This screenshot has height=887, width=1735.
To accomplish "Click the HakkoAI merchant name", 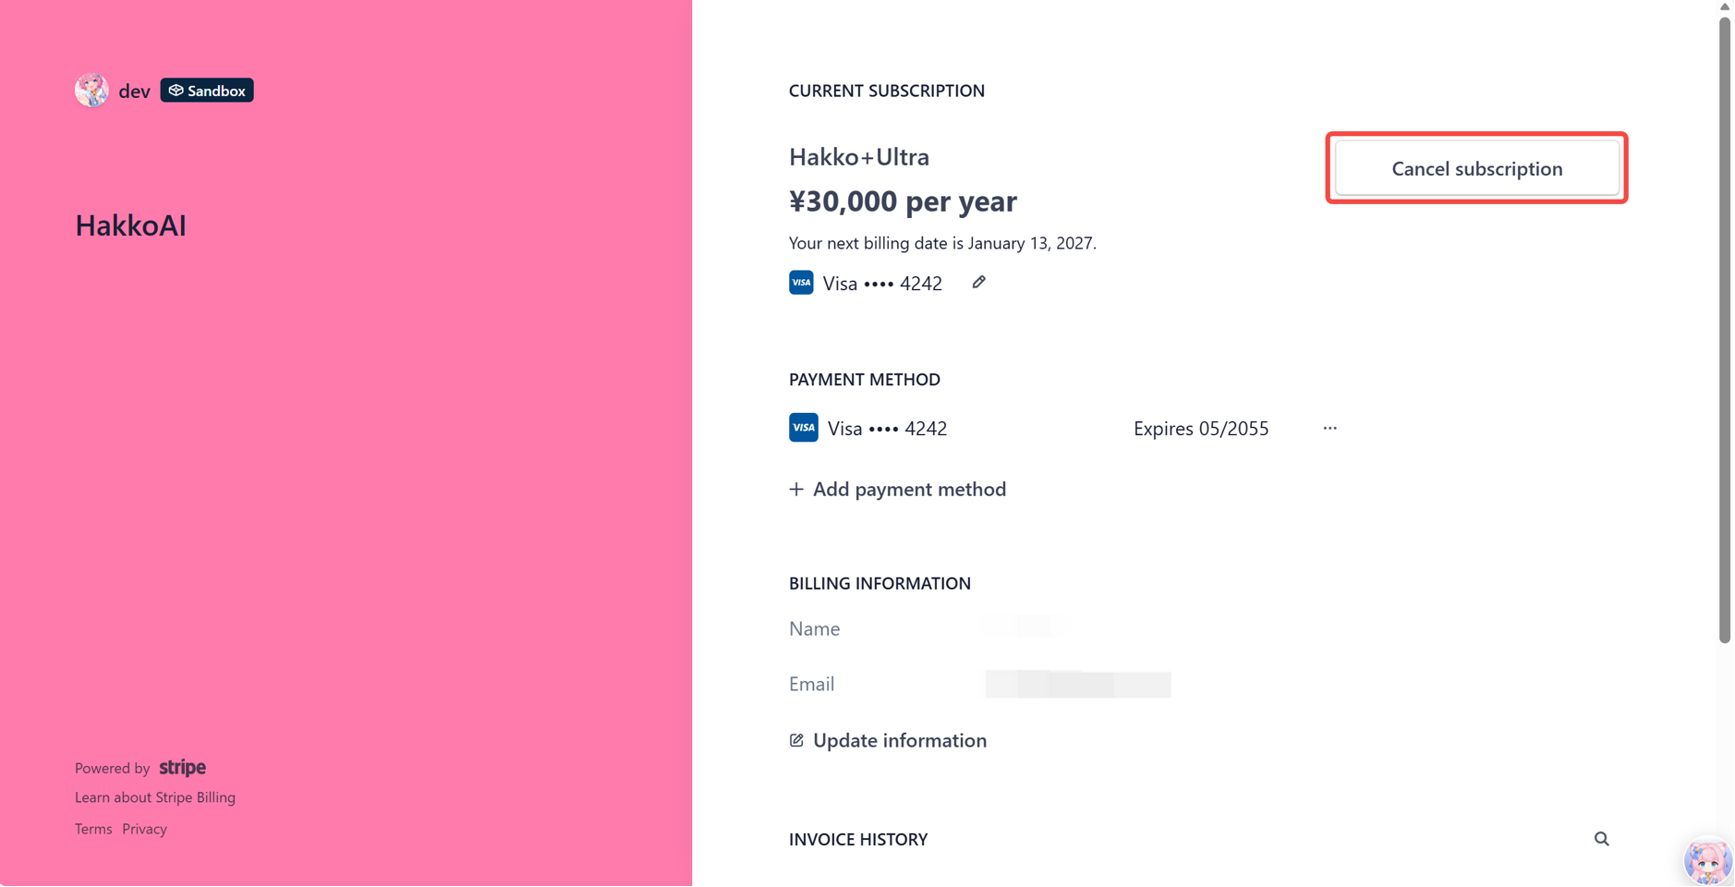I will point(130,225).
